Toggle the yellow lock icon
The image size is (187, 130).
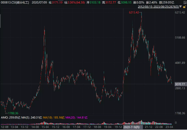[x=184, y=7]
